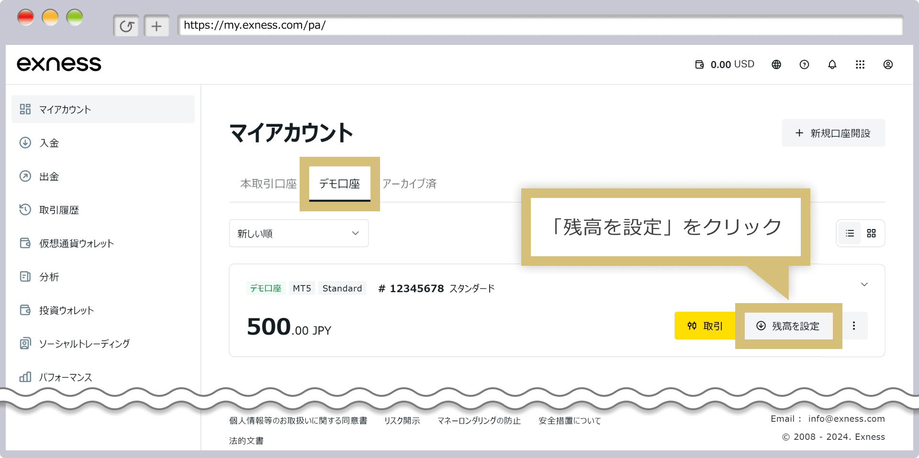
Task: Expand the account 12345678 card chevron
Action: point(864,284)
